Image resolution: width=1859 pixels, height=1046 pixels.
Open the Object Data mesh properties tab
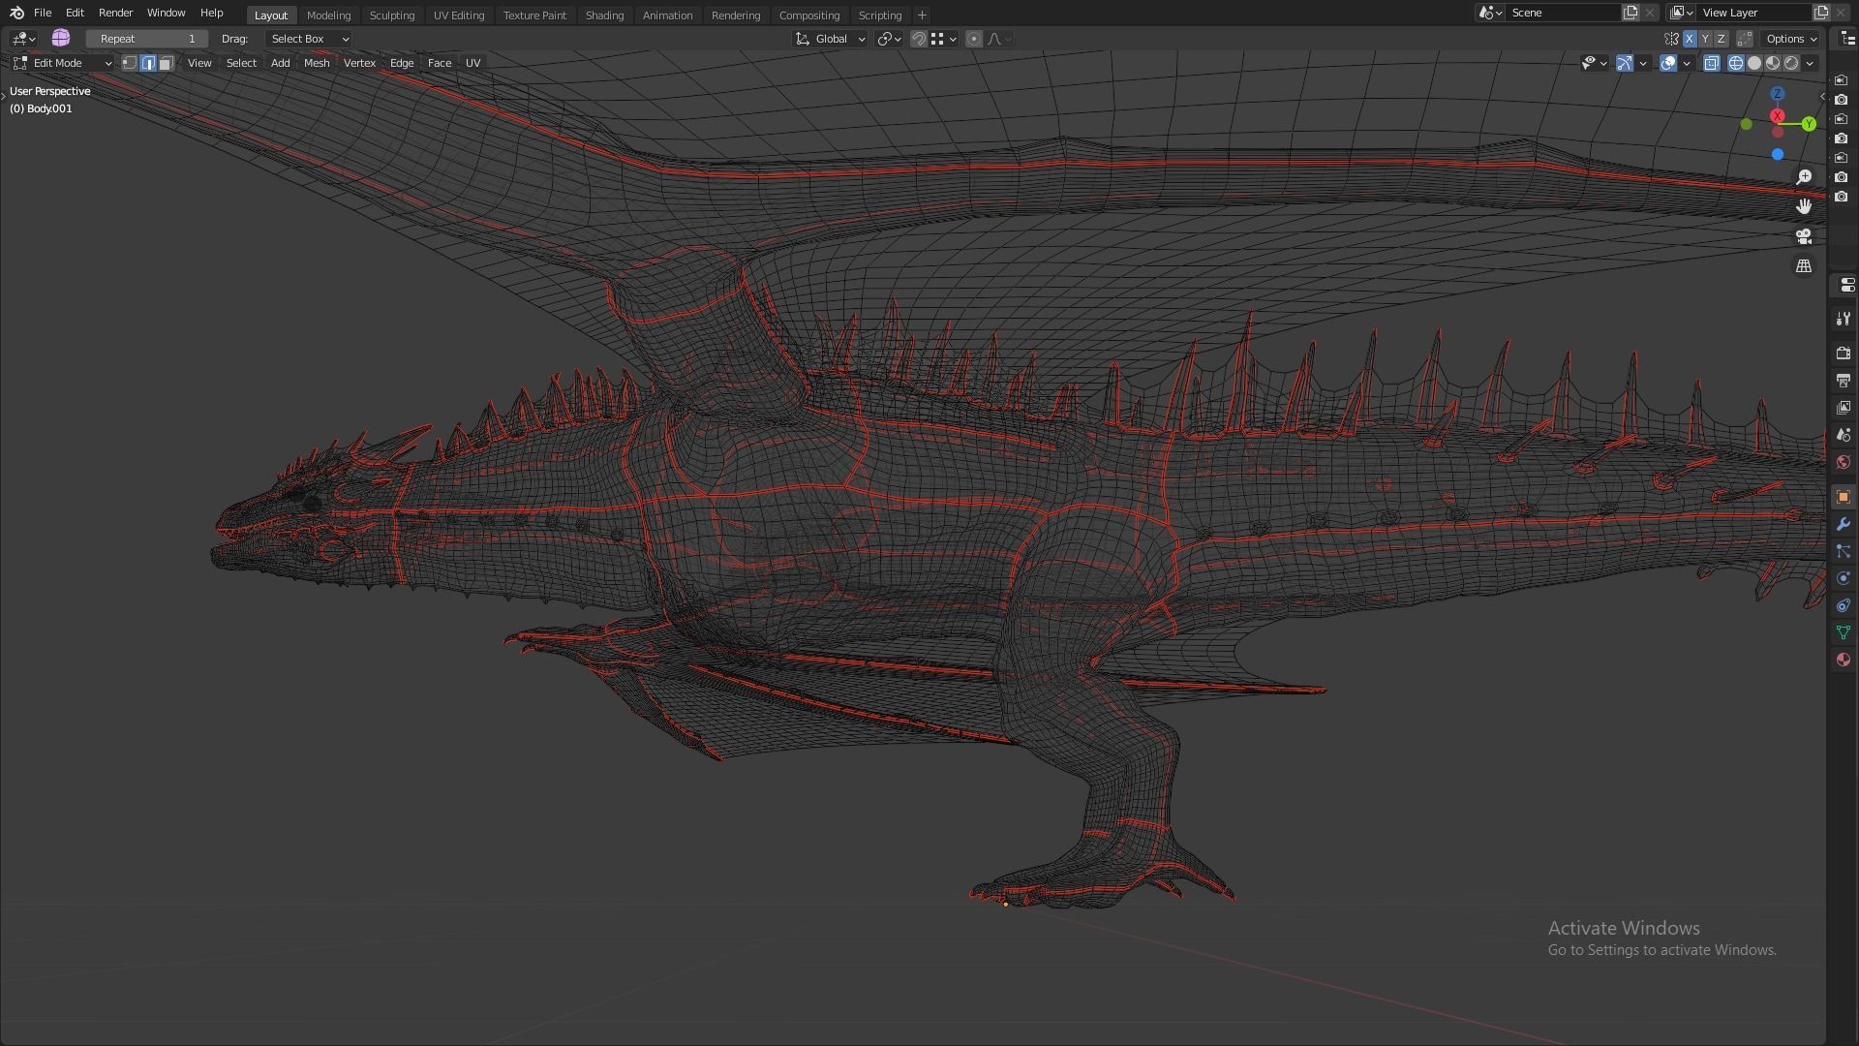(x=1844, y=632)
